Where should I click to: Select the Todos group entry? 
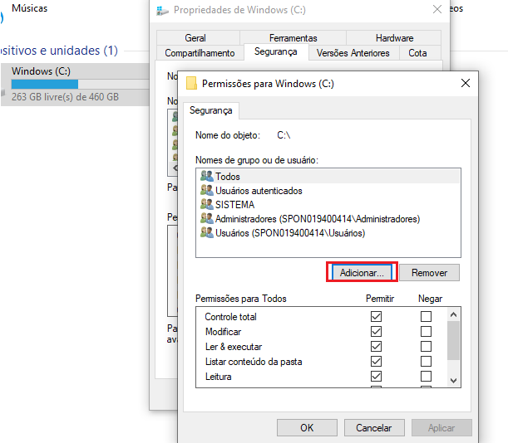(328, 176)
